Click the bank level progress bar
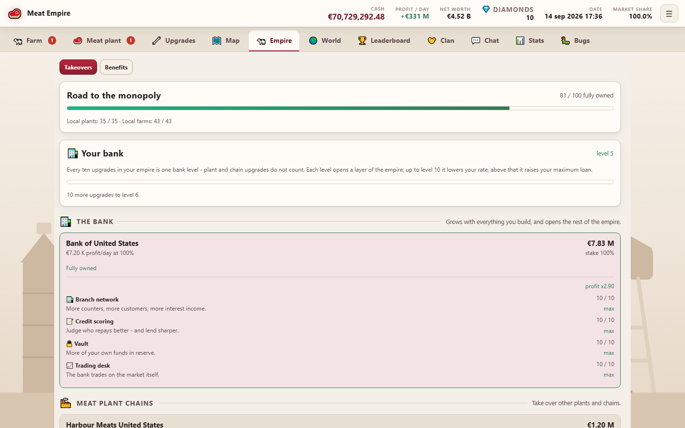Viewport: 685px width, 428px height. click(x=340, y=182)
